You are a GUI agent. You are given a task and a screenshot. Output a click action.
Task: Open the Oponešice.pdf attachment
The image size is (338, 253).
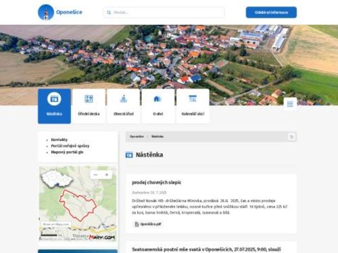tap(148, 224)
